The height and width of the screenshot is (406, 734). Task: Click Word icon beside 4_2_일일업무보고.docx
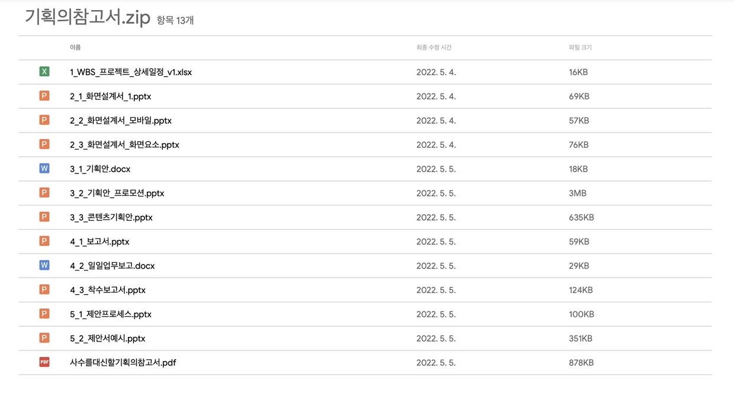pyautogui.click(x=44, y=266)
